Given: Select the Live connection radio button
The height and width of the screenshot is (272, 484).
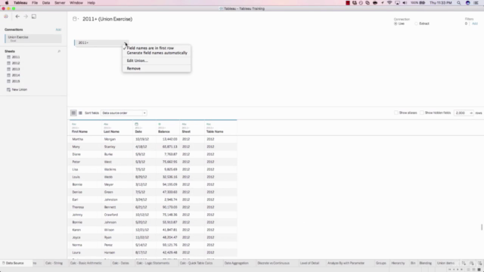Looking at the screenshot, I should (x=396, y=23).
